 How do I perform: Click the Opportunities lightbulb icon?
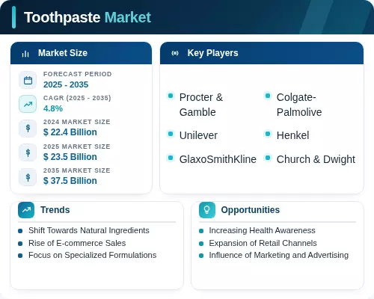207,210
